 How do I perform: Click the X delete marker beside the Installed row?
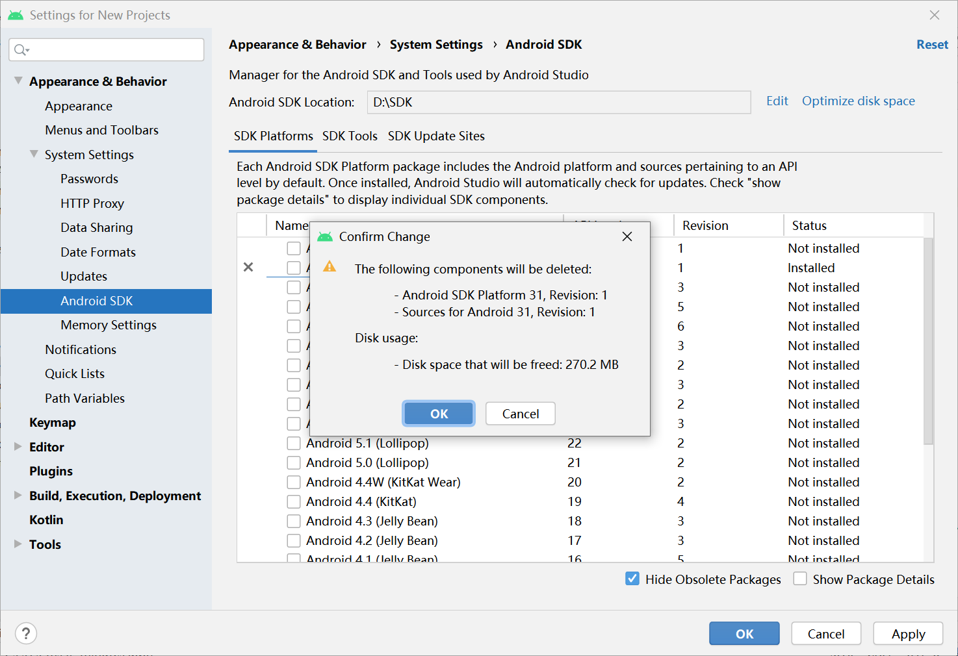coord(248,267)
